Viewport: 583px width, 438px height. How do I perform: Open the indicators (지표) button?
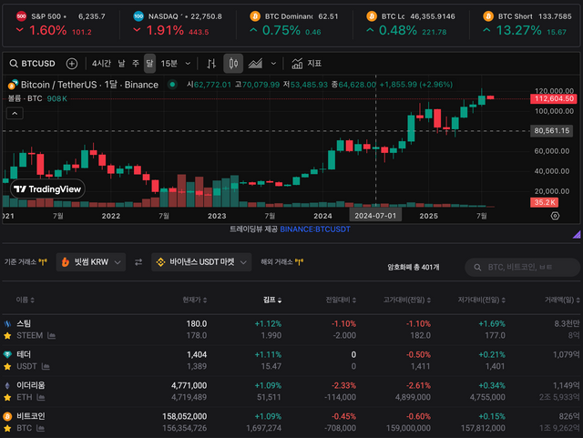pos(306,64)
